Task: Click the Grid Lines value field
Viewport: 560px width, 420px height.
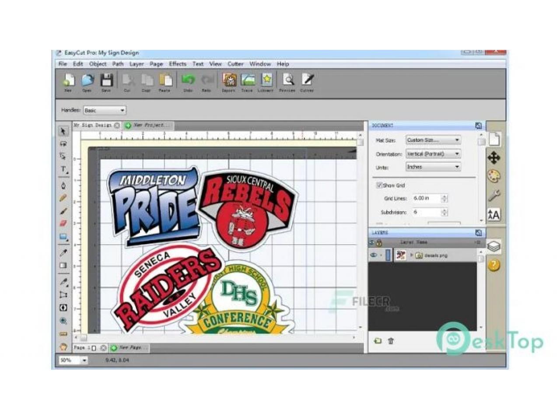Action: pyautogui.click(x=427, y=198)
